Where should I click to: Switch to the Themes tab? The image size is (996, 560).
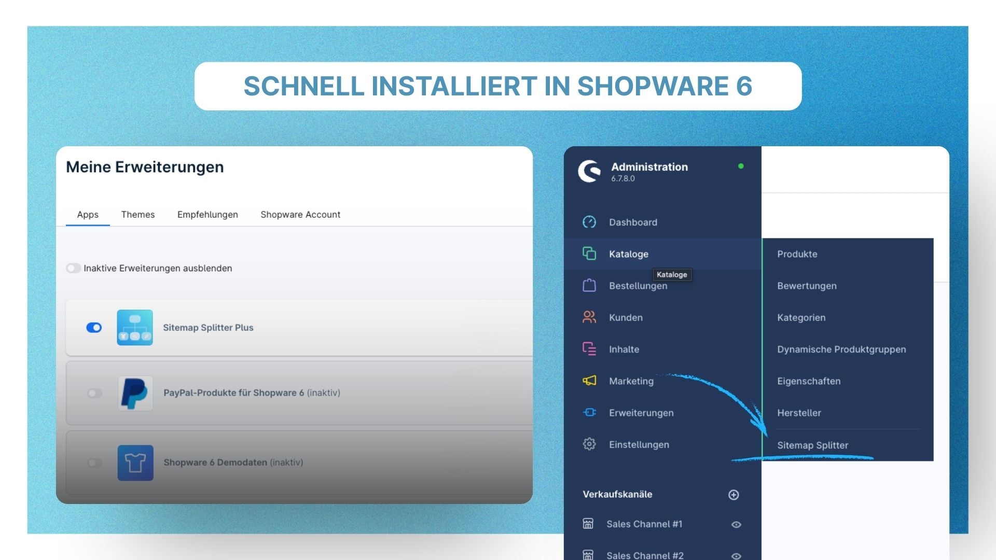pyautogui.click(x=138, y=215)
